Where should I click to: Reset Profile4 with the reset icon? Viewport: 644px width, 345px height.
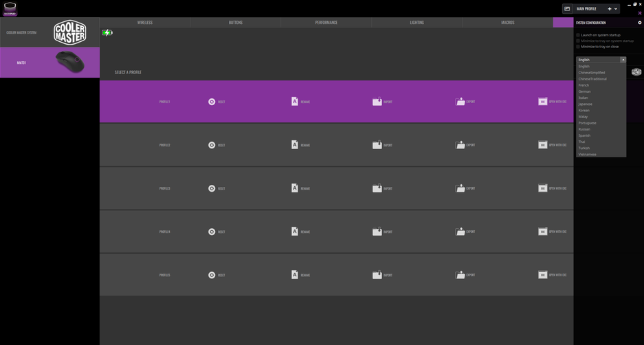[x=212, y=232]
